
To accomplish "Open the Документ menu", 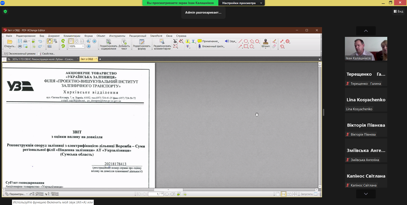I will [54, 36].
